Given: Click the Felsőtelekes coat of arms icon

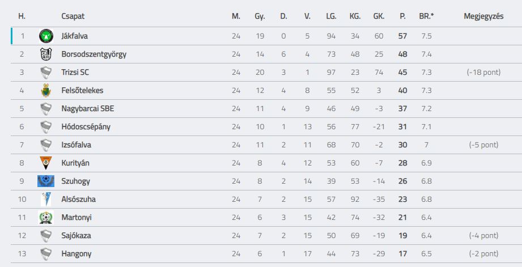Looking at the screenshot, I should (x=46, y=90).
